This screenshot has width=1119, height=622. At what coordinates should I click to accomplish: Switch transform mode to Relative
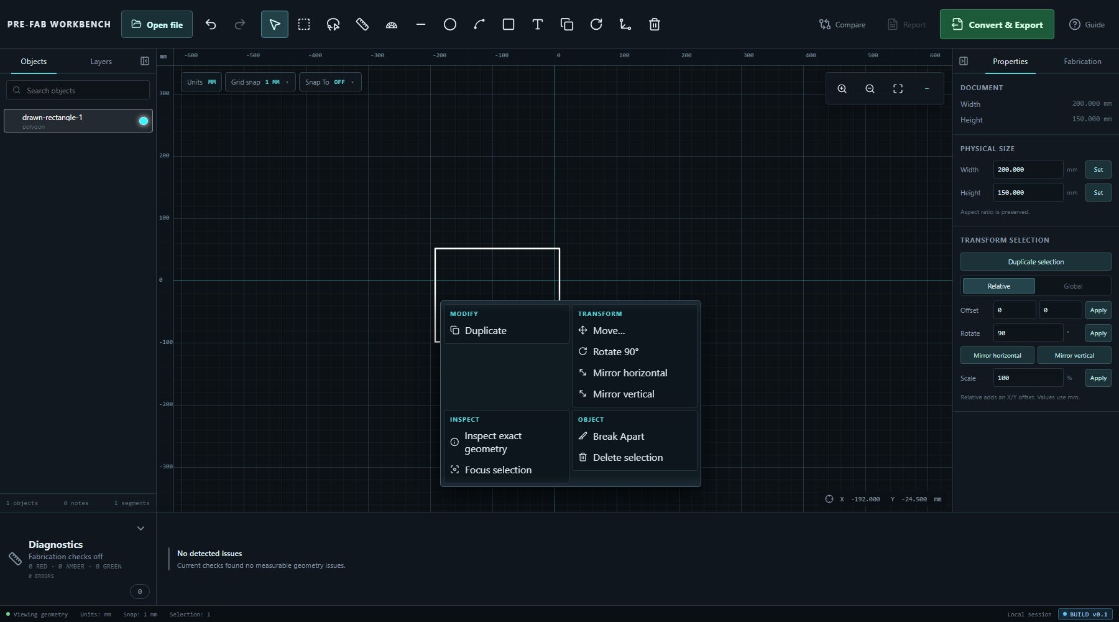coord(998,286)
